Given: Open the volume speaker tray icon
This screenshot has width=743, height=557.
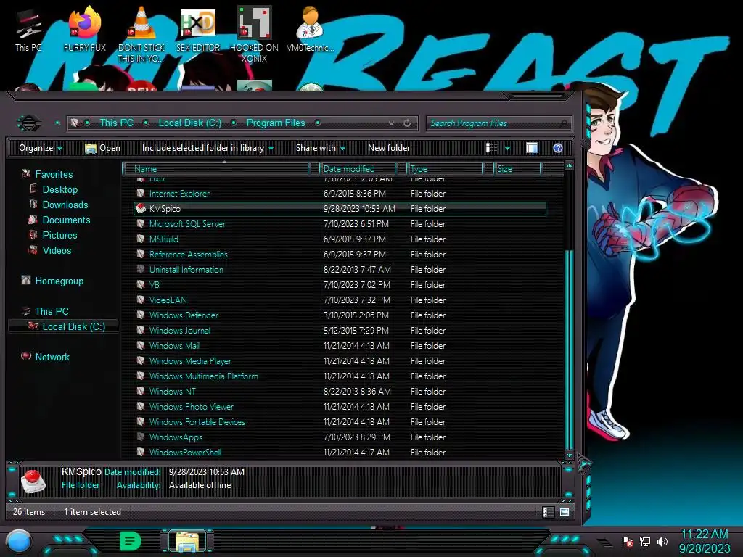Looking at the screenshot, I should (662, 541).
